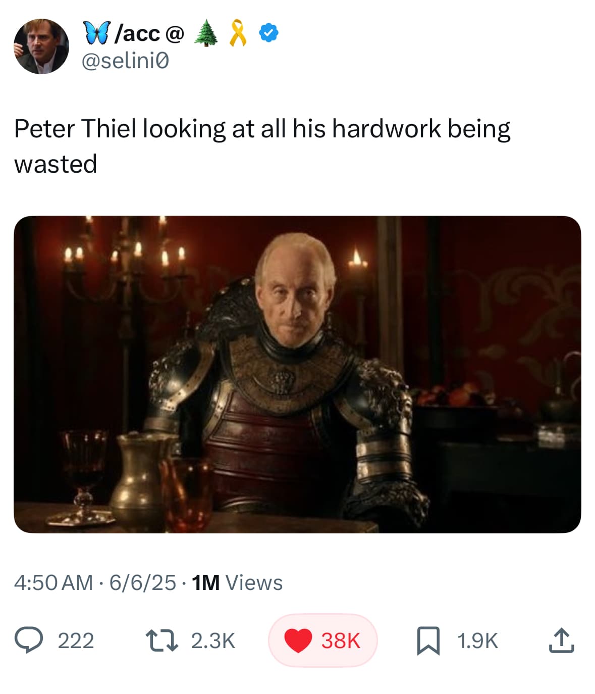Screen dimensions: 595x694
Task: Click the 1.9K bookmarks count
Action: (x=477, y=640)
